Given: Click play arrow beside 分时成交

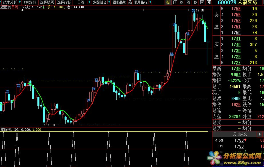Looking at the screenshot, I should coord(260,134).
